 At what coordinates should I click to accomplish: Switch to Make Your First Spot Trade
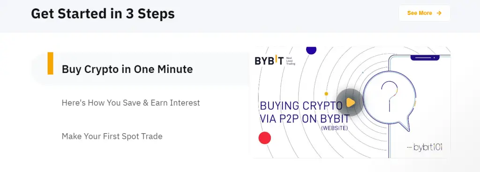pyautogui.click(x=112, y=136)
